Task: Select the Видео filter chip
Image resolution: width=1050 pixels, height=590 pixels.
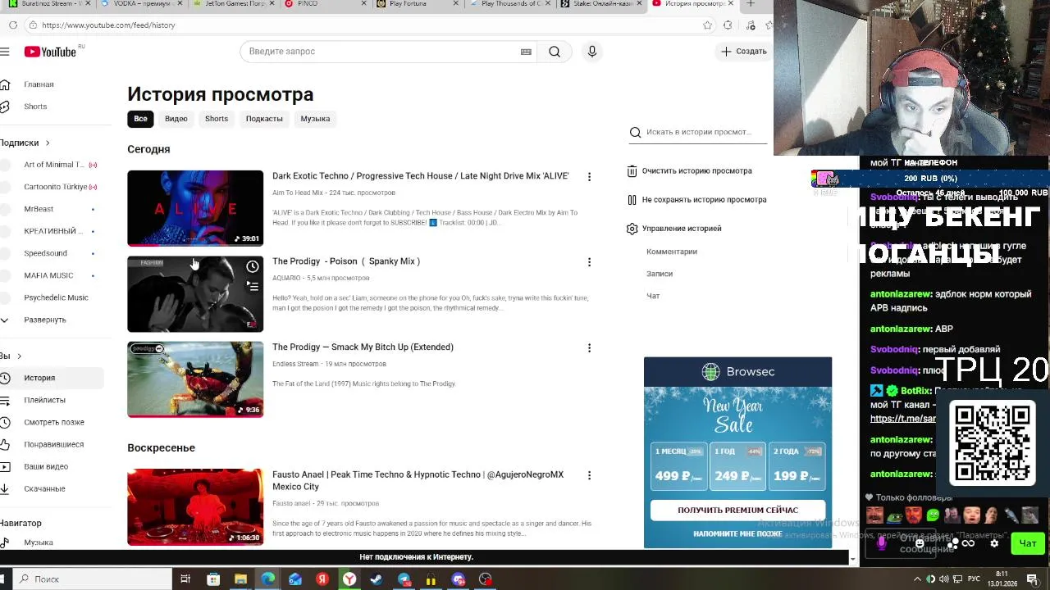Action: pyautogui.click(x=176, y=119)
